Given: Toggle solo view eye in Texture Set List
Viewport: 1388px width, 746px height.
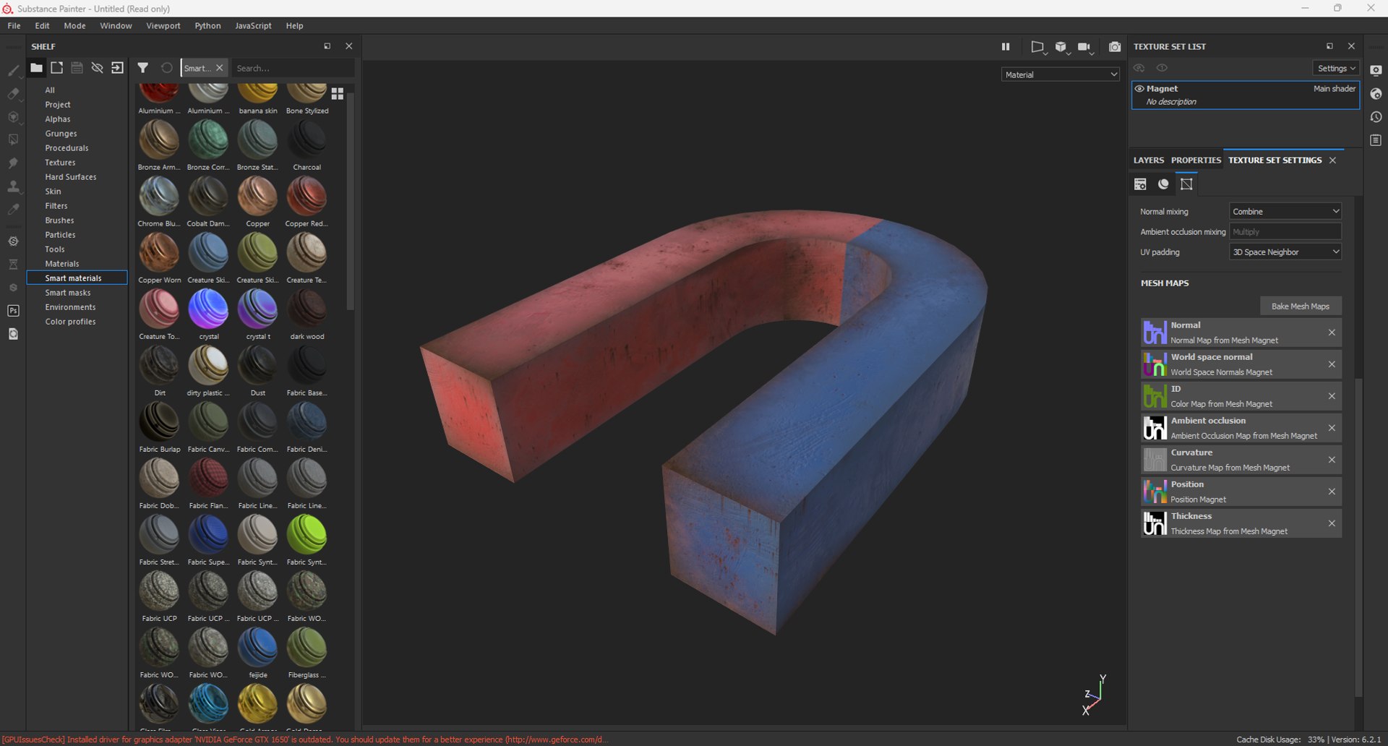Looking at the screenshot, I should [1162, 68].
